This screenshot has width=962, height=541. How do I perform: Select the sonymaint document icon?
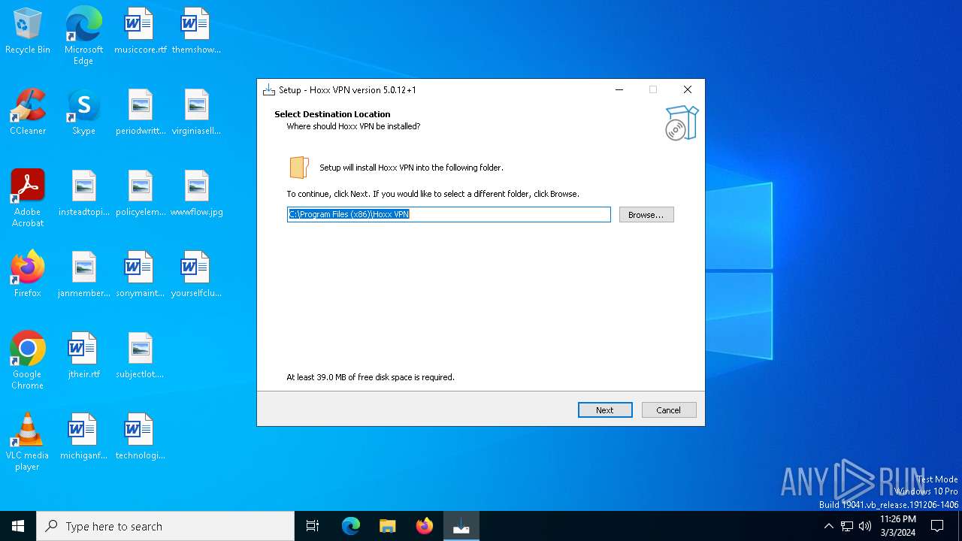click(x=140, y=275)
